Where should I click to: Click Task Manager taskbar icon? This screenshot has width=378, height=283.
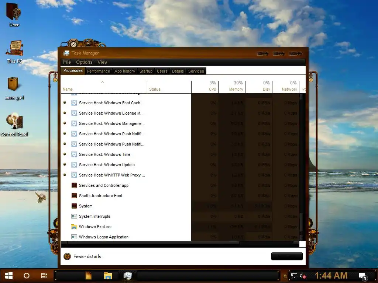click(128, 276)
